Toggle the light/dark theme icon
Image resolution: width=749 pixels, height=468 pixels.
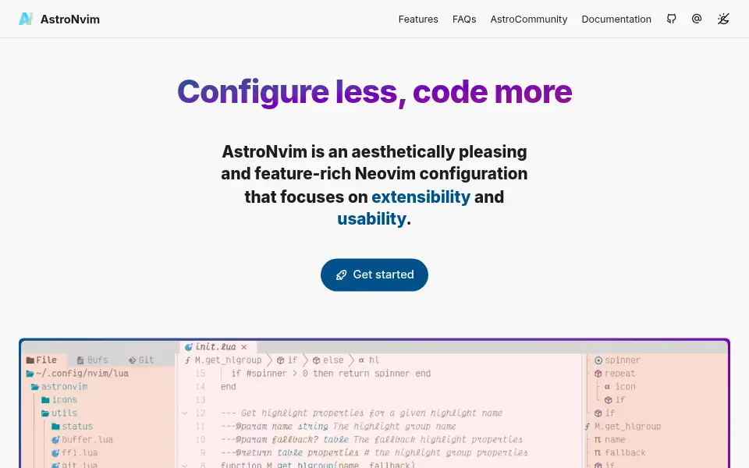click(x=723, y=19)
